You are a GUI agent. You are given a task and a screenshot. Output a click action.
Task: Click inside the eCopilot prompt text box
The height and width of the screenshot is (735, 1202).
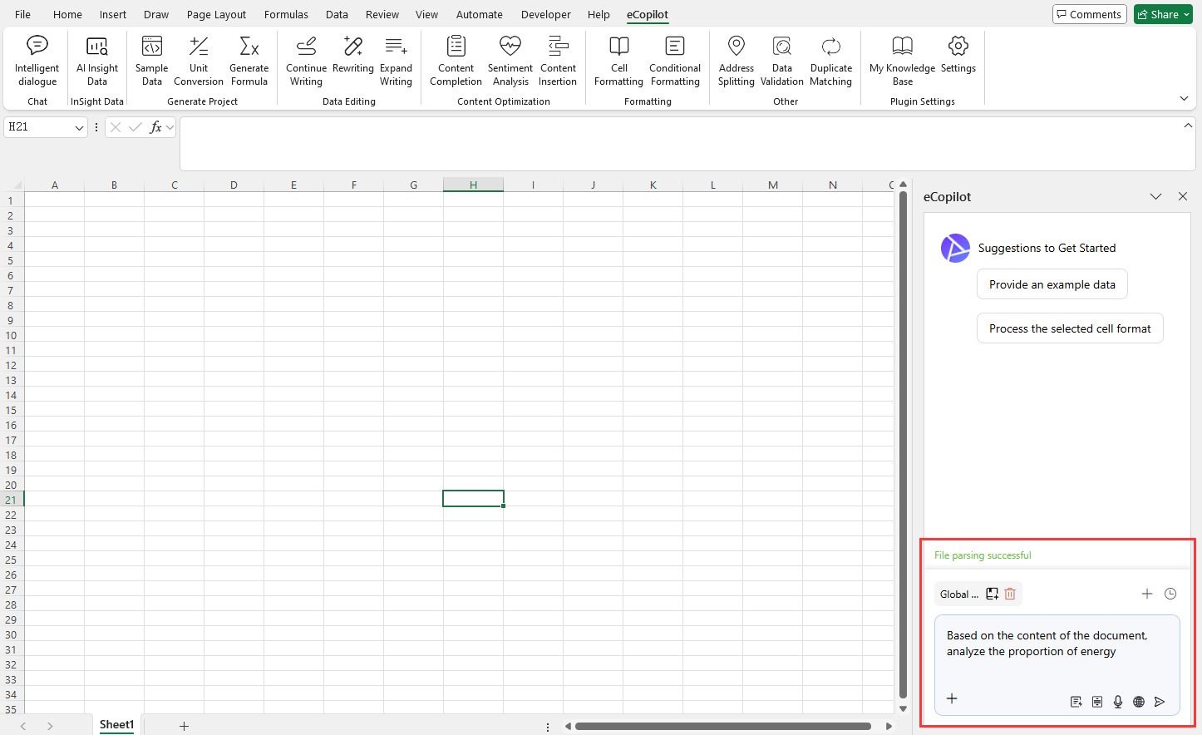coord(1056,657)
